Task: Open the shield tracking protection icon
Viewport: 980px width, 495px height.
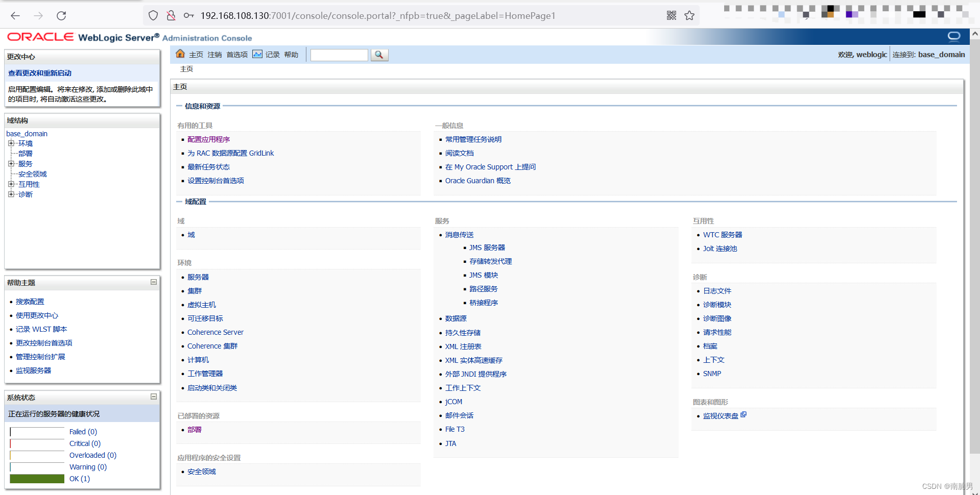Action: (153, 16)
